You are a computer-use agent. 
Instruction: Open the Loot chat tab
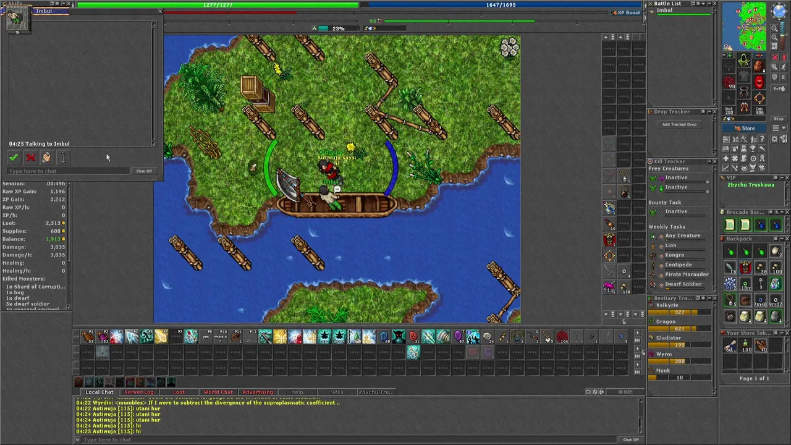click(x=179, y=392)
